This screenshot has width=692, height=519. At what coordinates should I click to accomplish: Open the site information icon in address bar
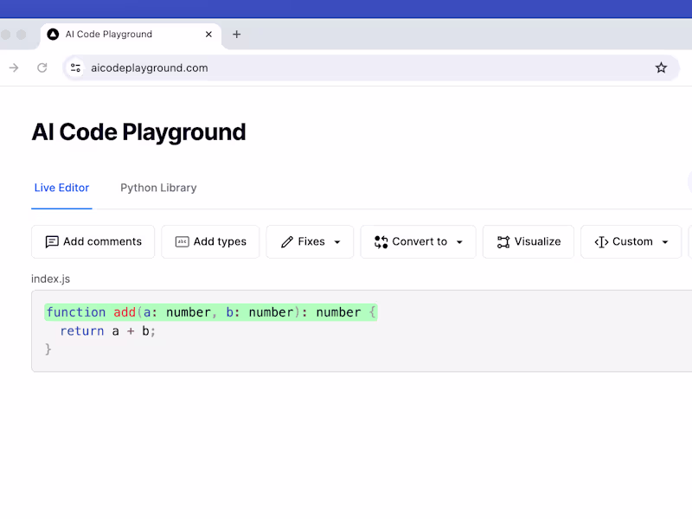pos(75,67)
